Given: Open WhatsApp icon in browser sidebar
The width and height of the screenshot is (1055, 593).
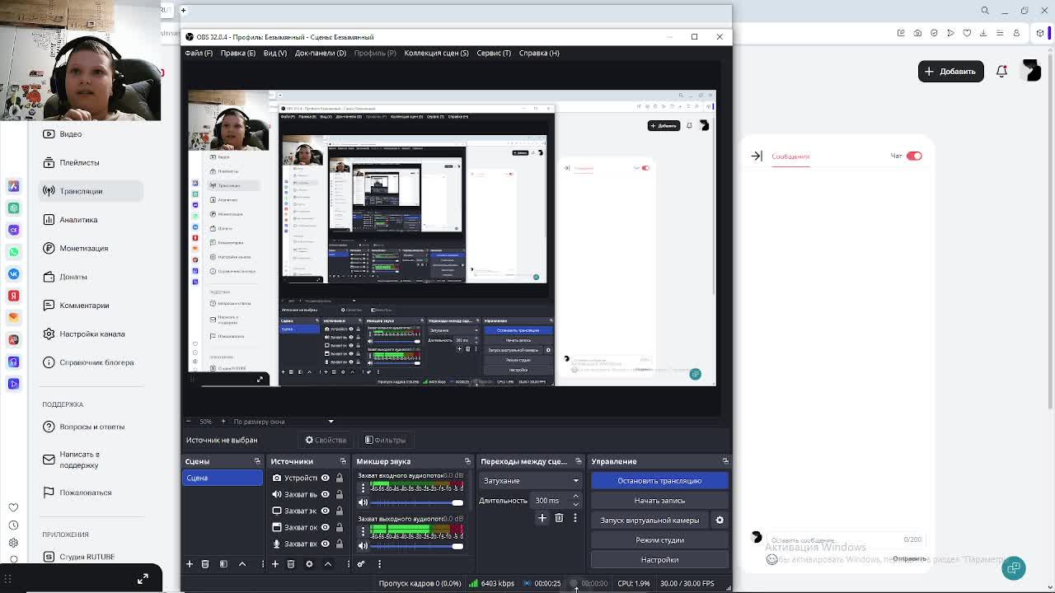Looking at the screenshot, I should 13,252.
